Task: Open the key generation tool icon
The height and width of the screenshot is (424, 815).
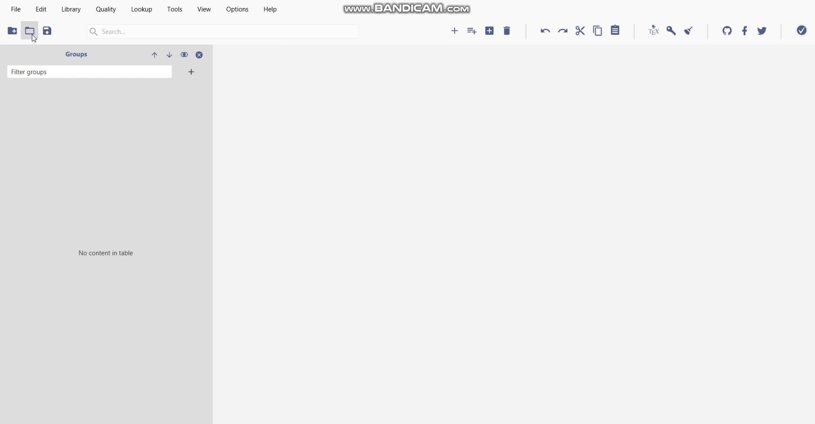Action: (x=671, y=31)
